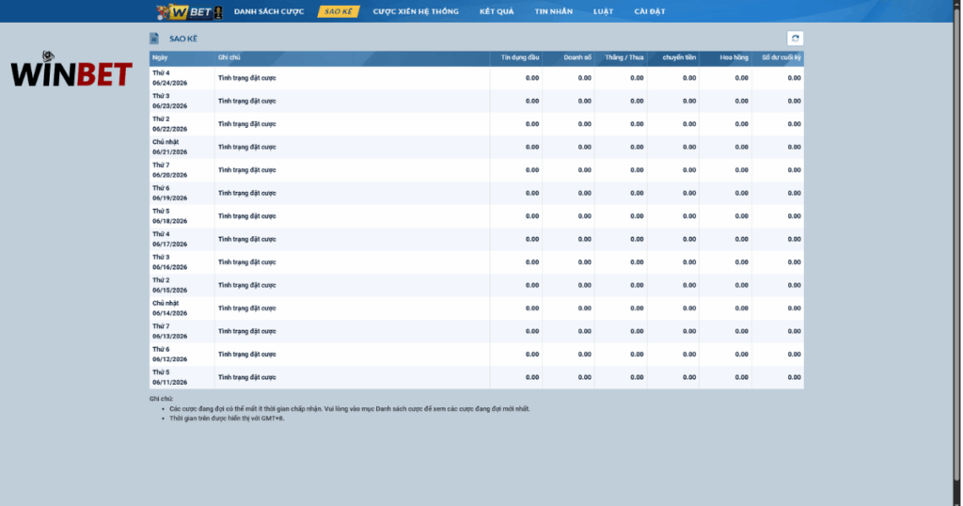Click the Ngày column header
Image resolution: width=963 pixels, height=506 pixels.
click(182, 57)
